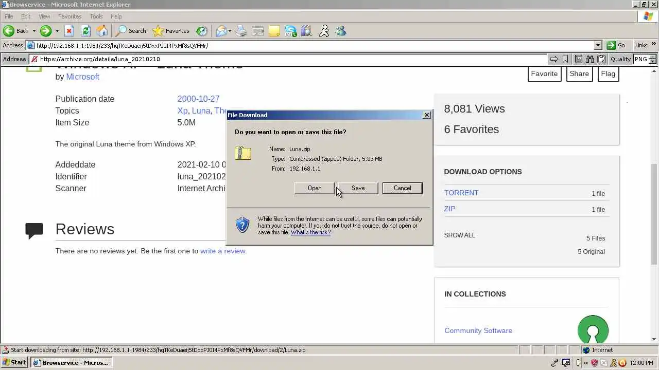Click the taskbar clock 12:00 PM

click(641, 363)
